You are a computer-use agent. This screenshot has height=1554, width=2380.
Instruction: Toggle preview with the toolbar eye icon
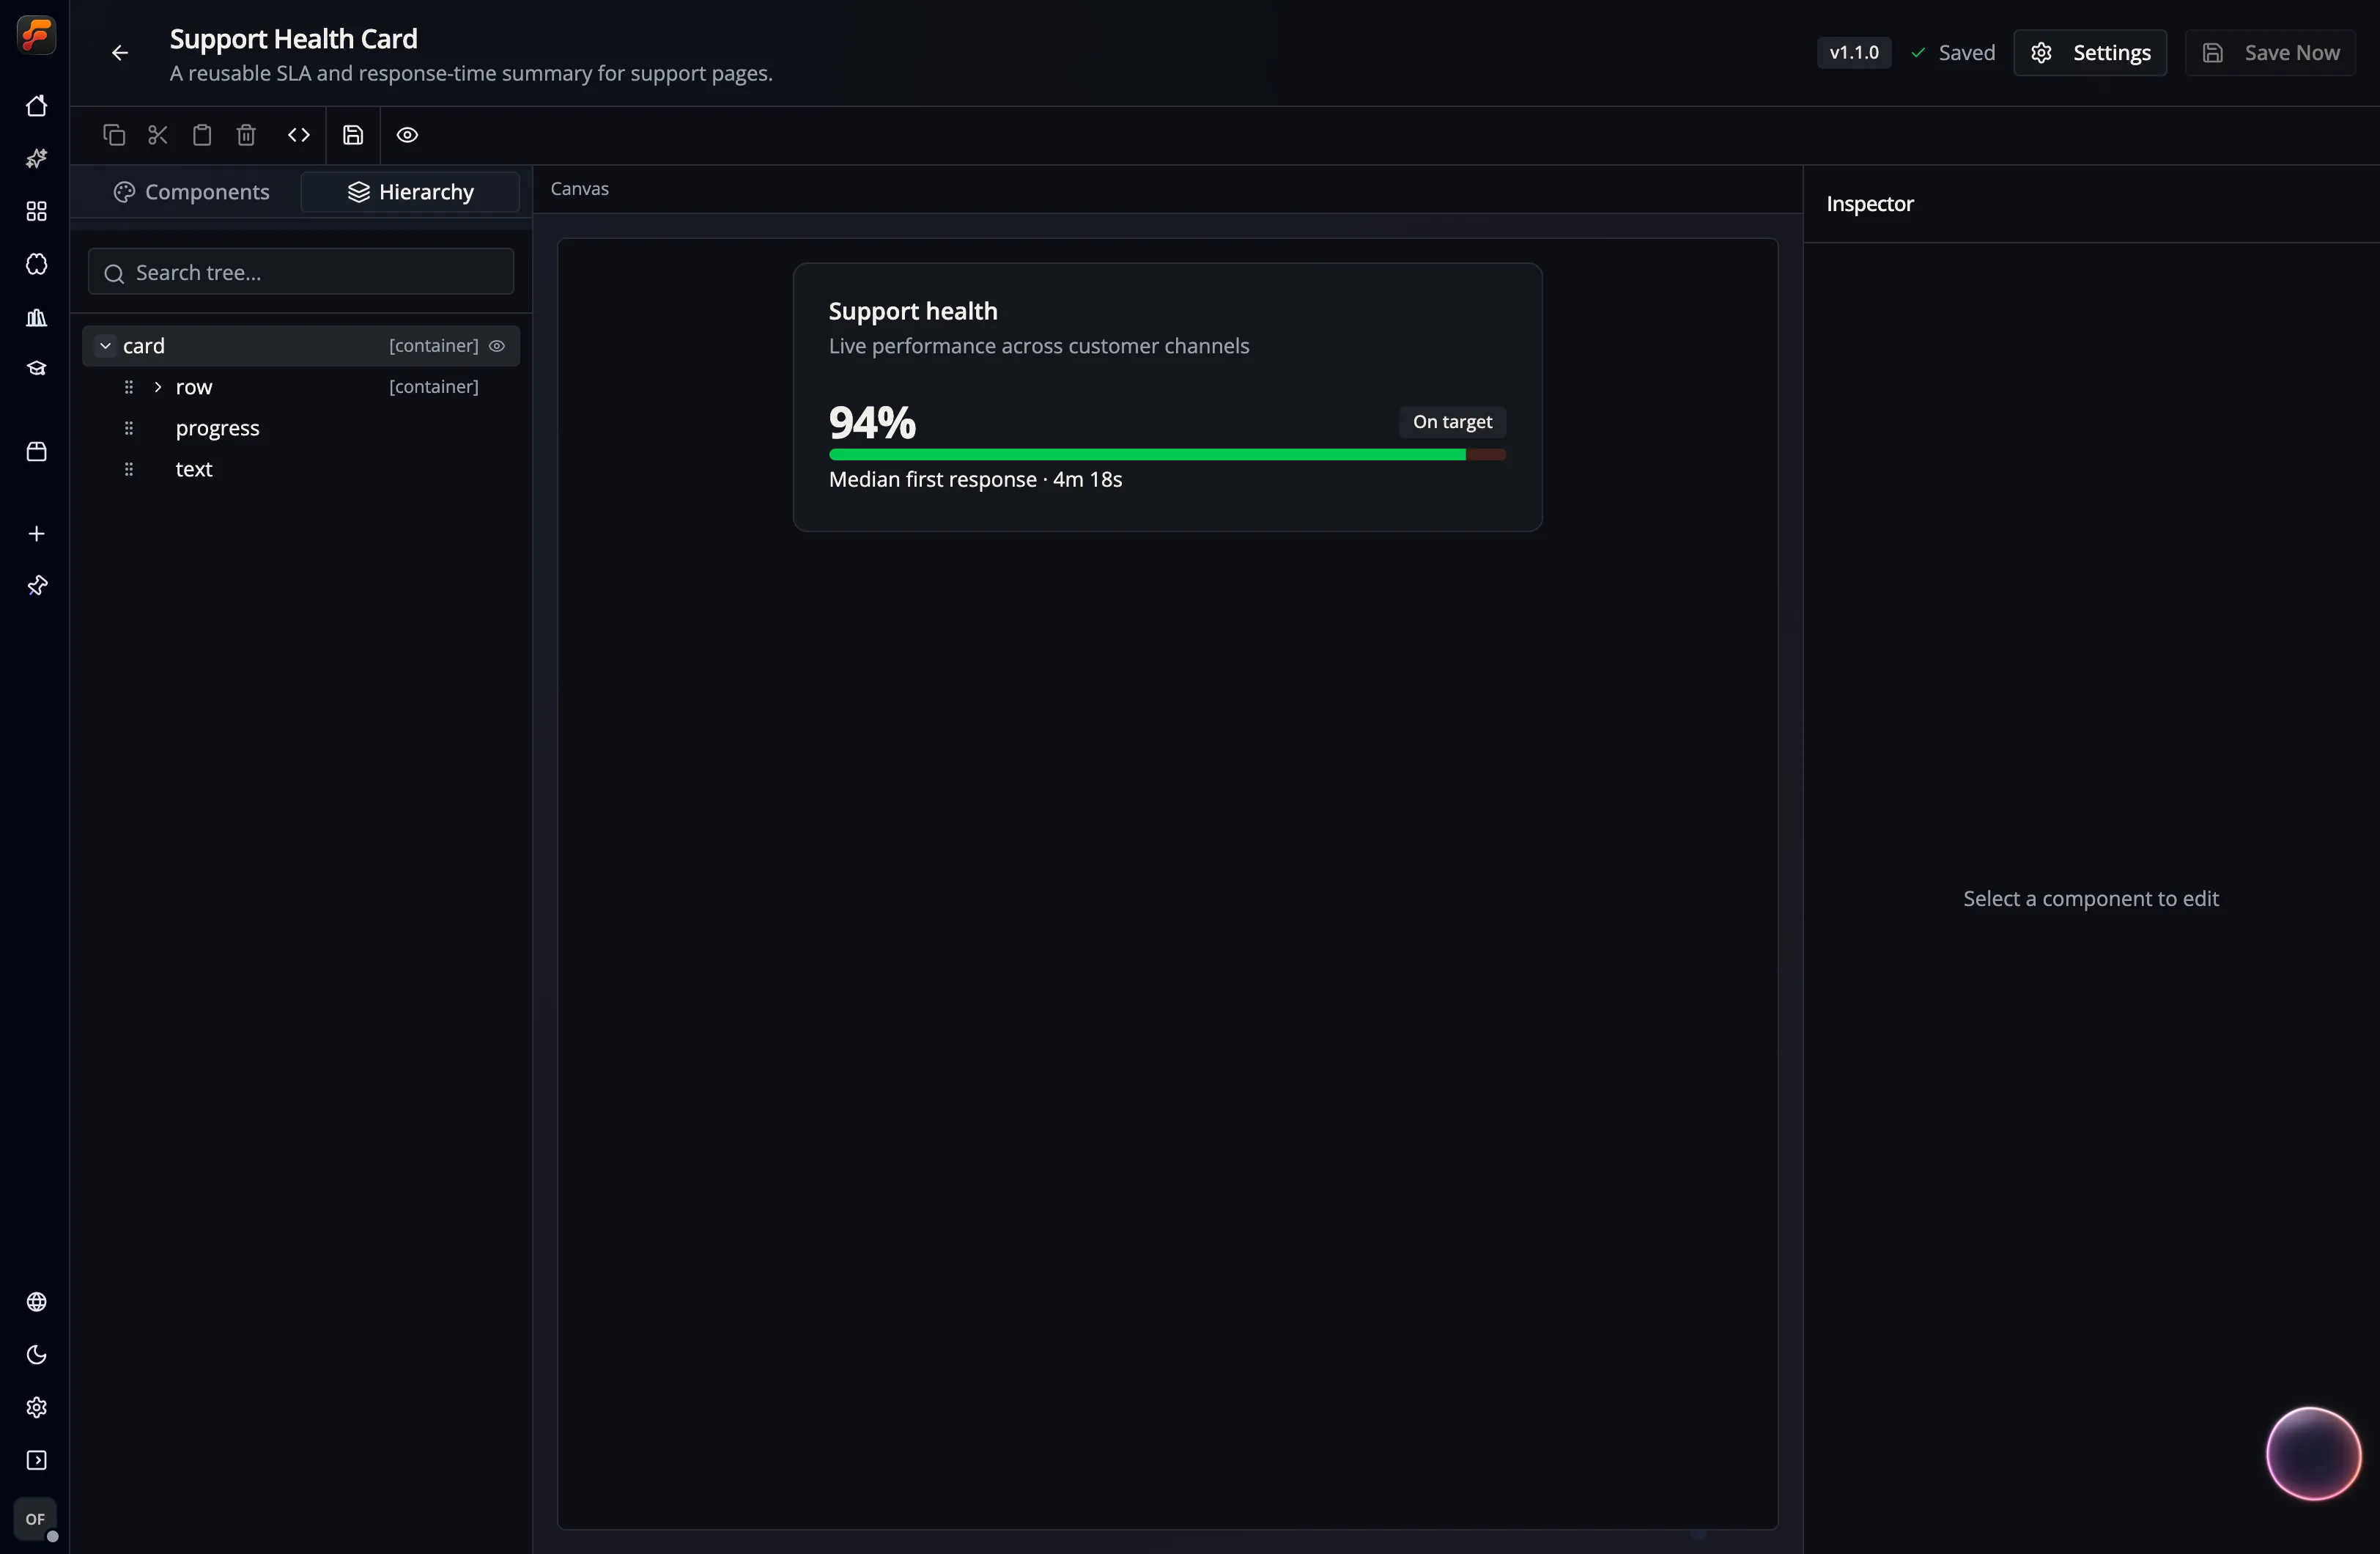click(x=407, y=135)
